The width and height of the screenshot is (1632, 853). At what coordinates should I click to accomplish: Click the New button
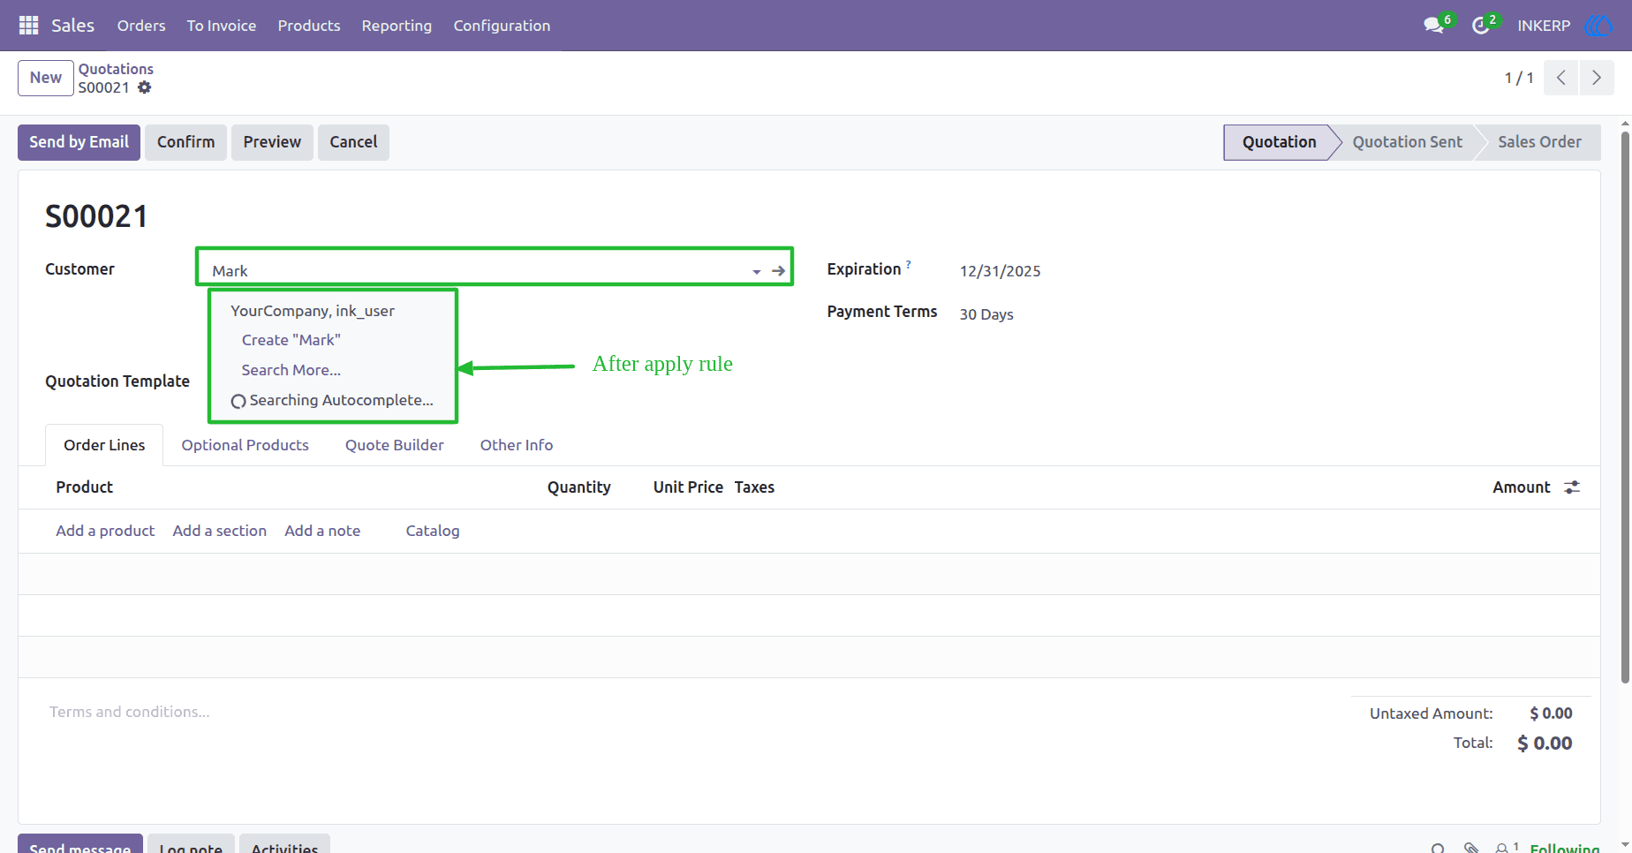(46, 78)
